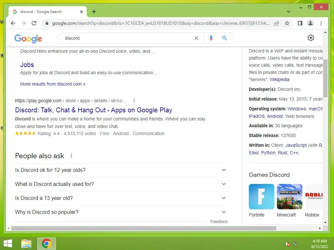Open Chrome side panel
334x250 pixels.
click(300, 23)
